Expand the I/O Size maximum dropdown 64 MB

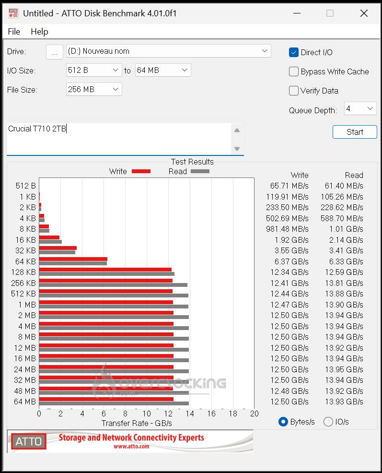pyautogui.click(x=163, y=71)
